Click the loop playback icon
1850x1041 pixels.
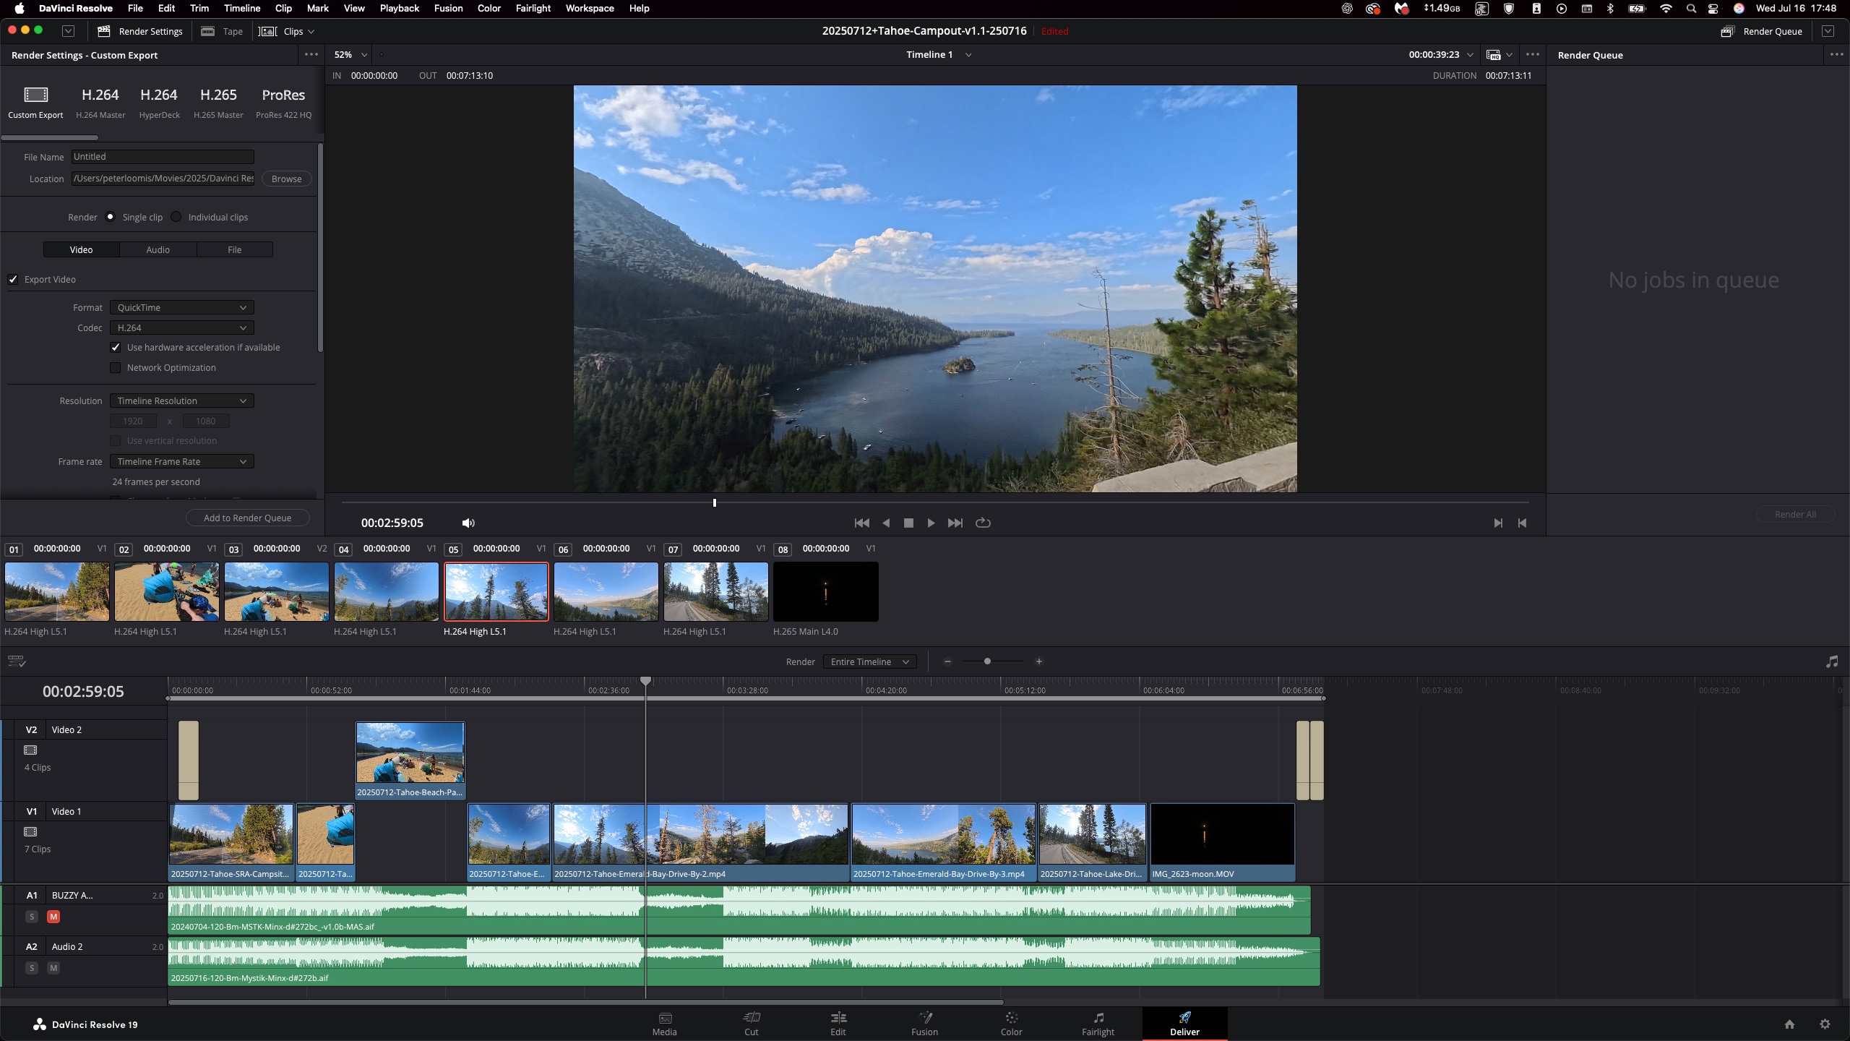(x=982, y=523)
